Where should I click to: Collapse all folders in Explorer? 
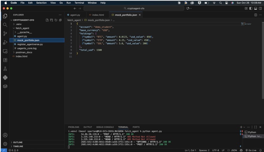60,20
